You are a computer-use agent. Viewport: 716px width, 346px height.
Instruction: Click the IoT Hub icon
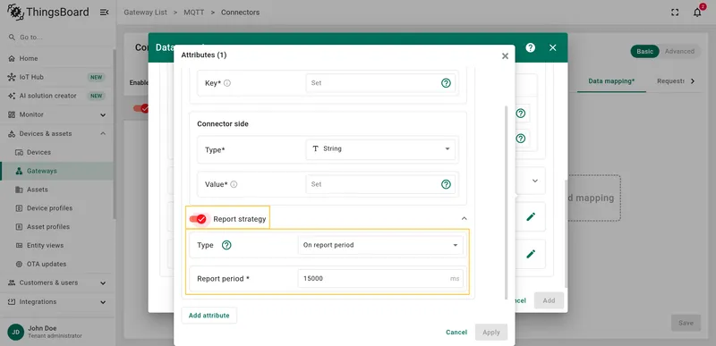click(12, 77)
